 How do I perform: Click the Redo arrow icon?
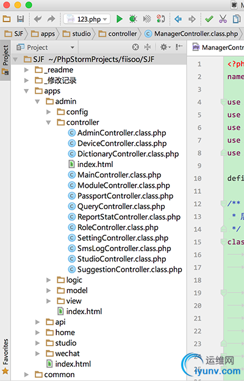coord(51,19)
